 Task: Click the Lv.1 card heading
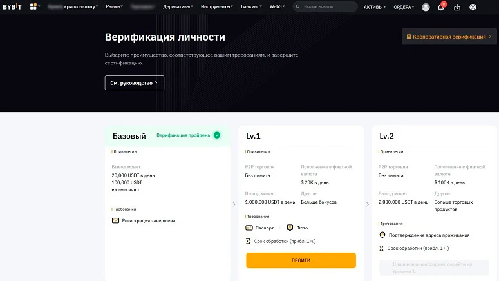(x=253, y=136)
